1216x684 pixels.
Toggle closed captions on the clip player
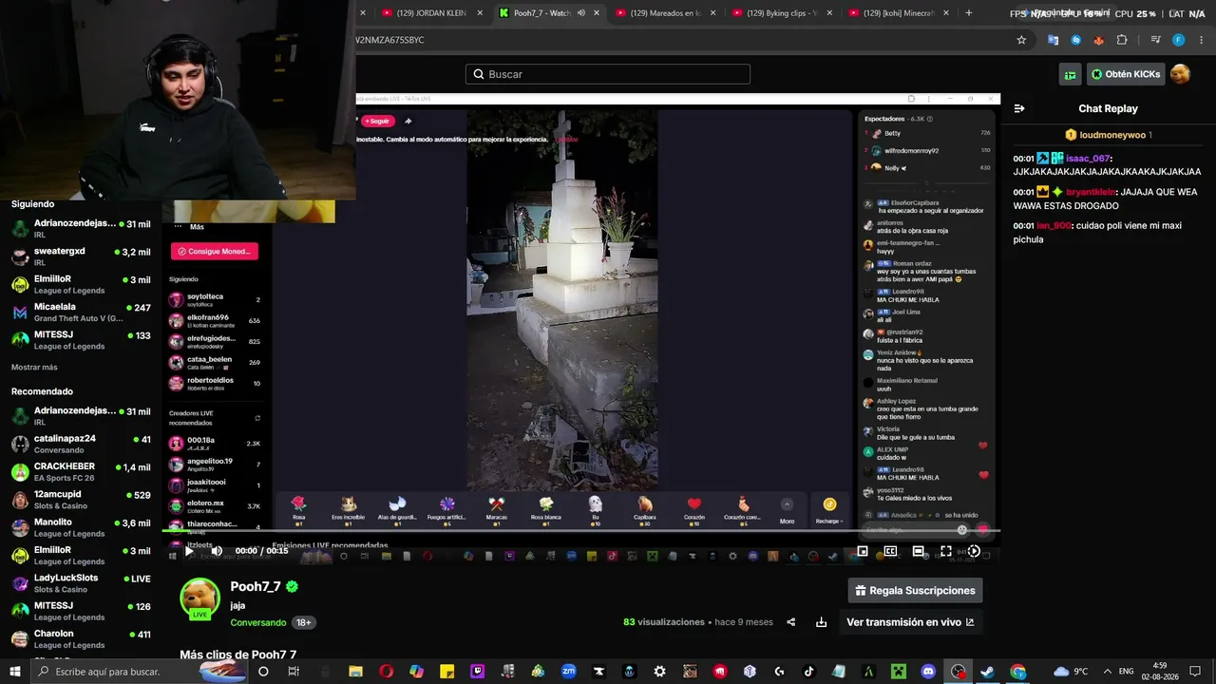click(890, 551)
